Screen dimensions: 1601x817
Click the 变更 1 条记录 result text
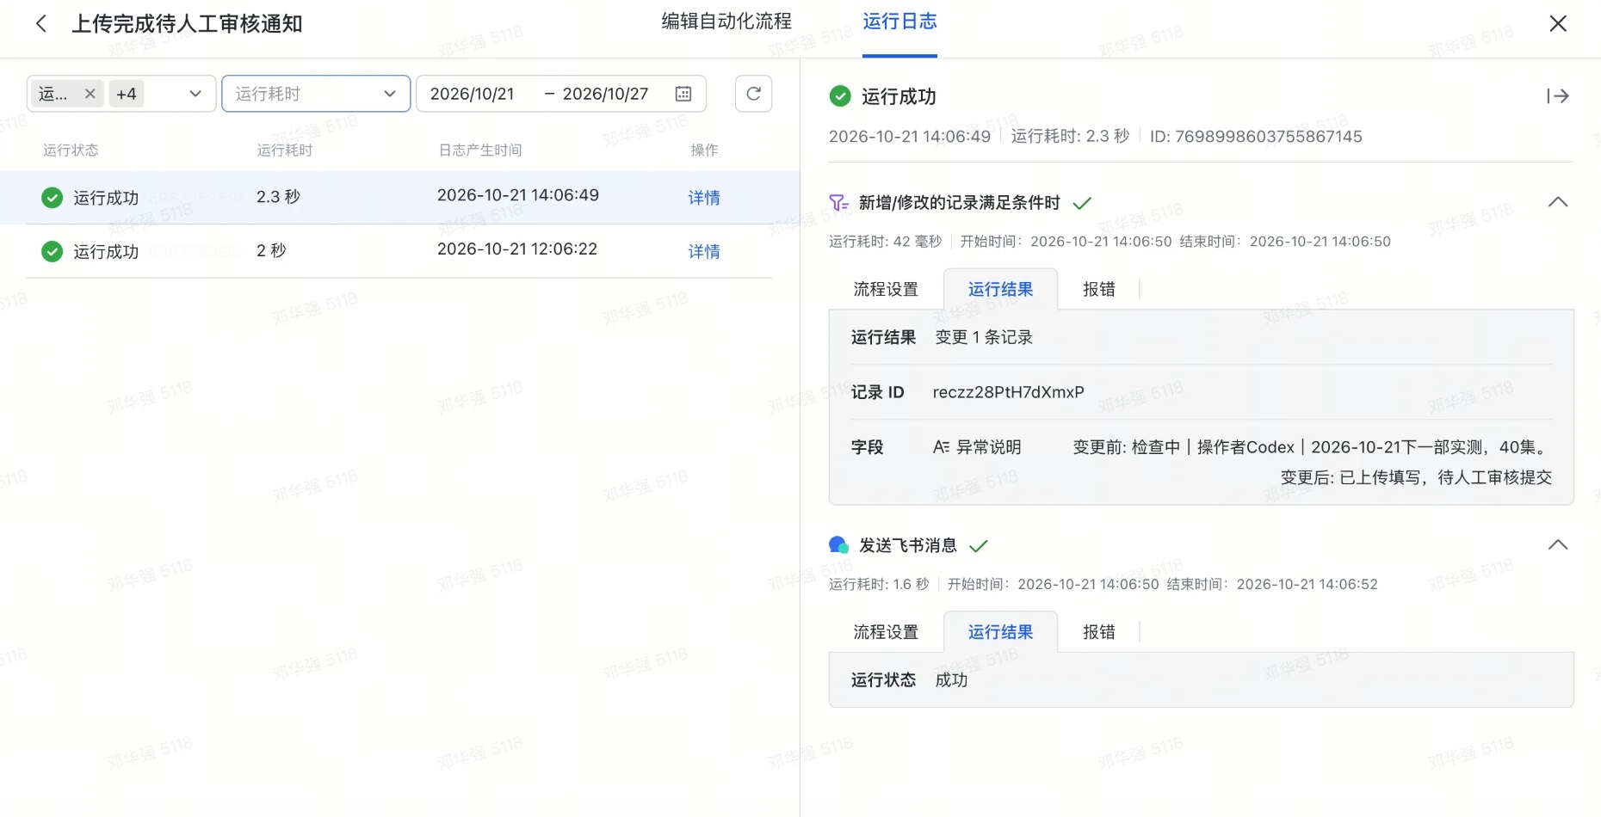click(984, 337)
